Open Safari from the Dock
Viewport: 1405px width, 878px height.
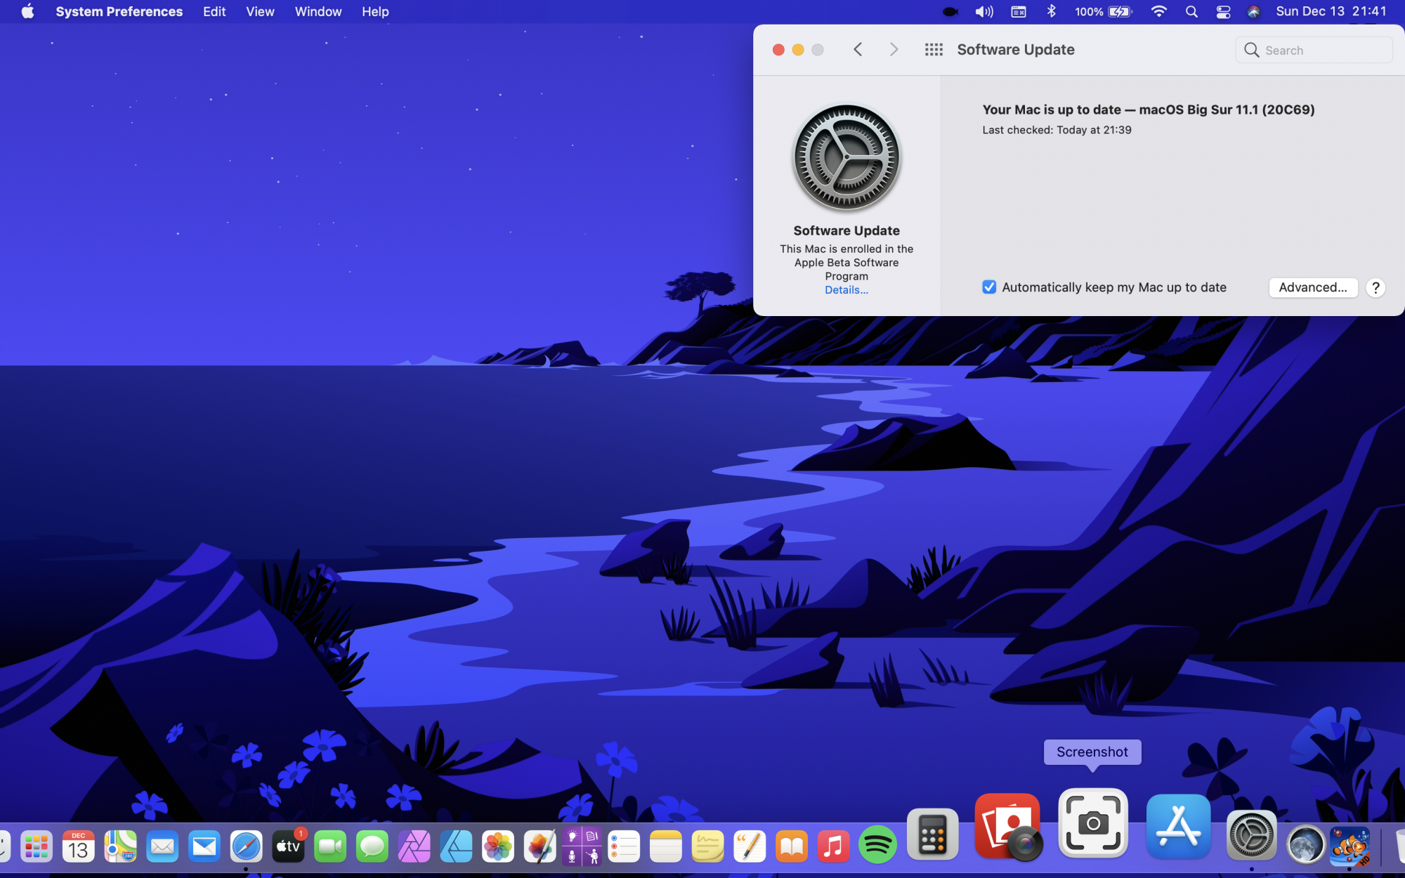click(246, 847)
